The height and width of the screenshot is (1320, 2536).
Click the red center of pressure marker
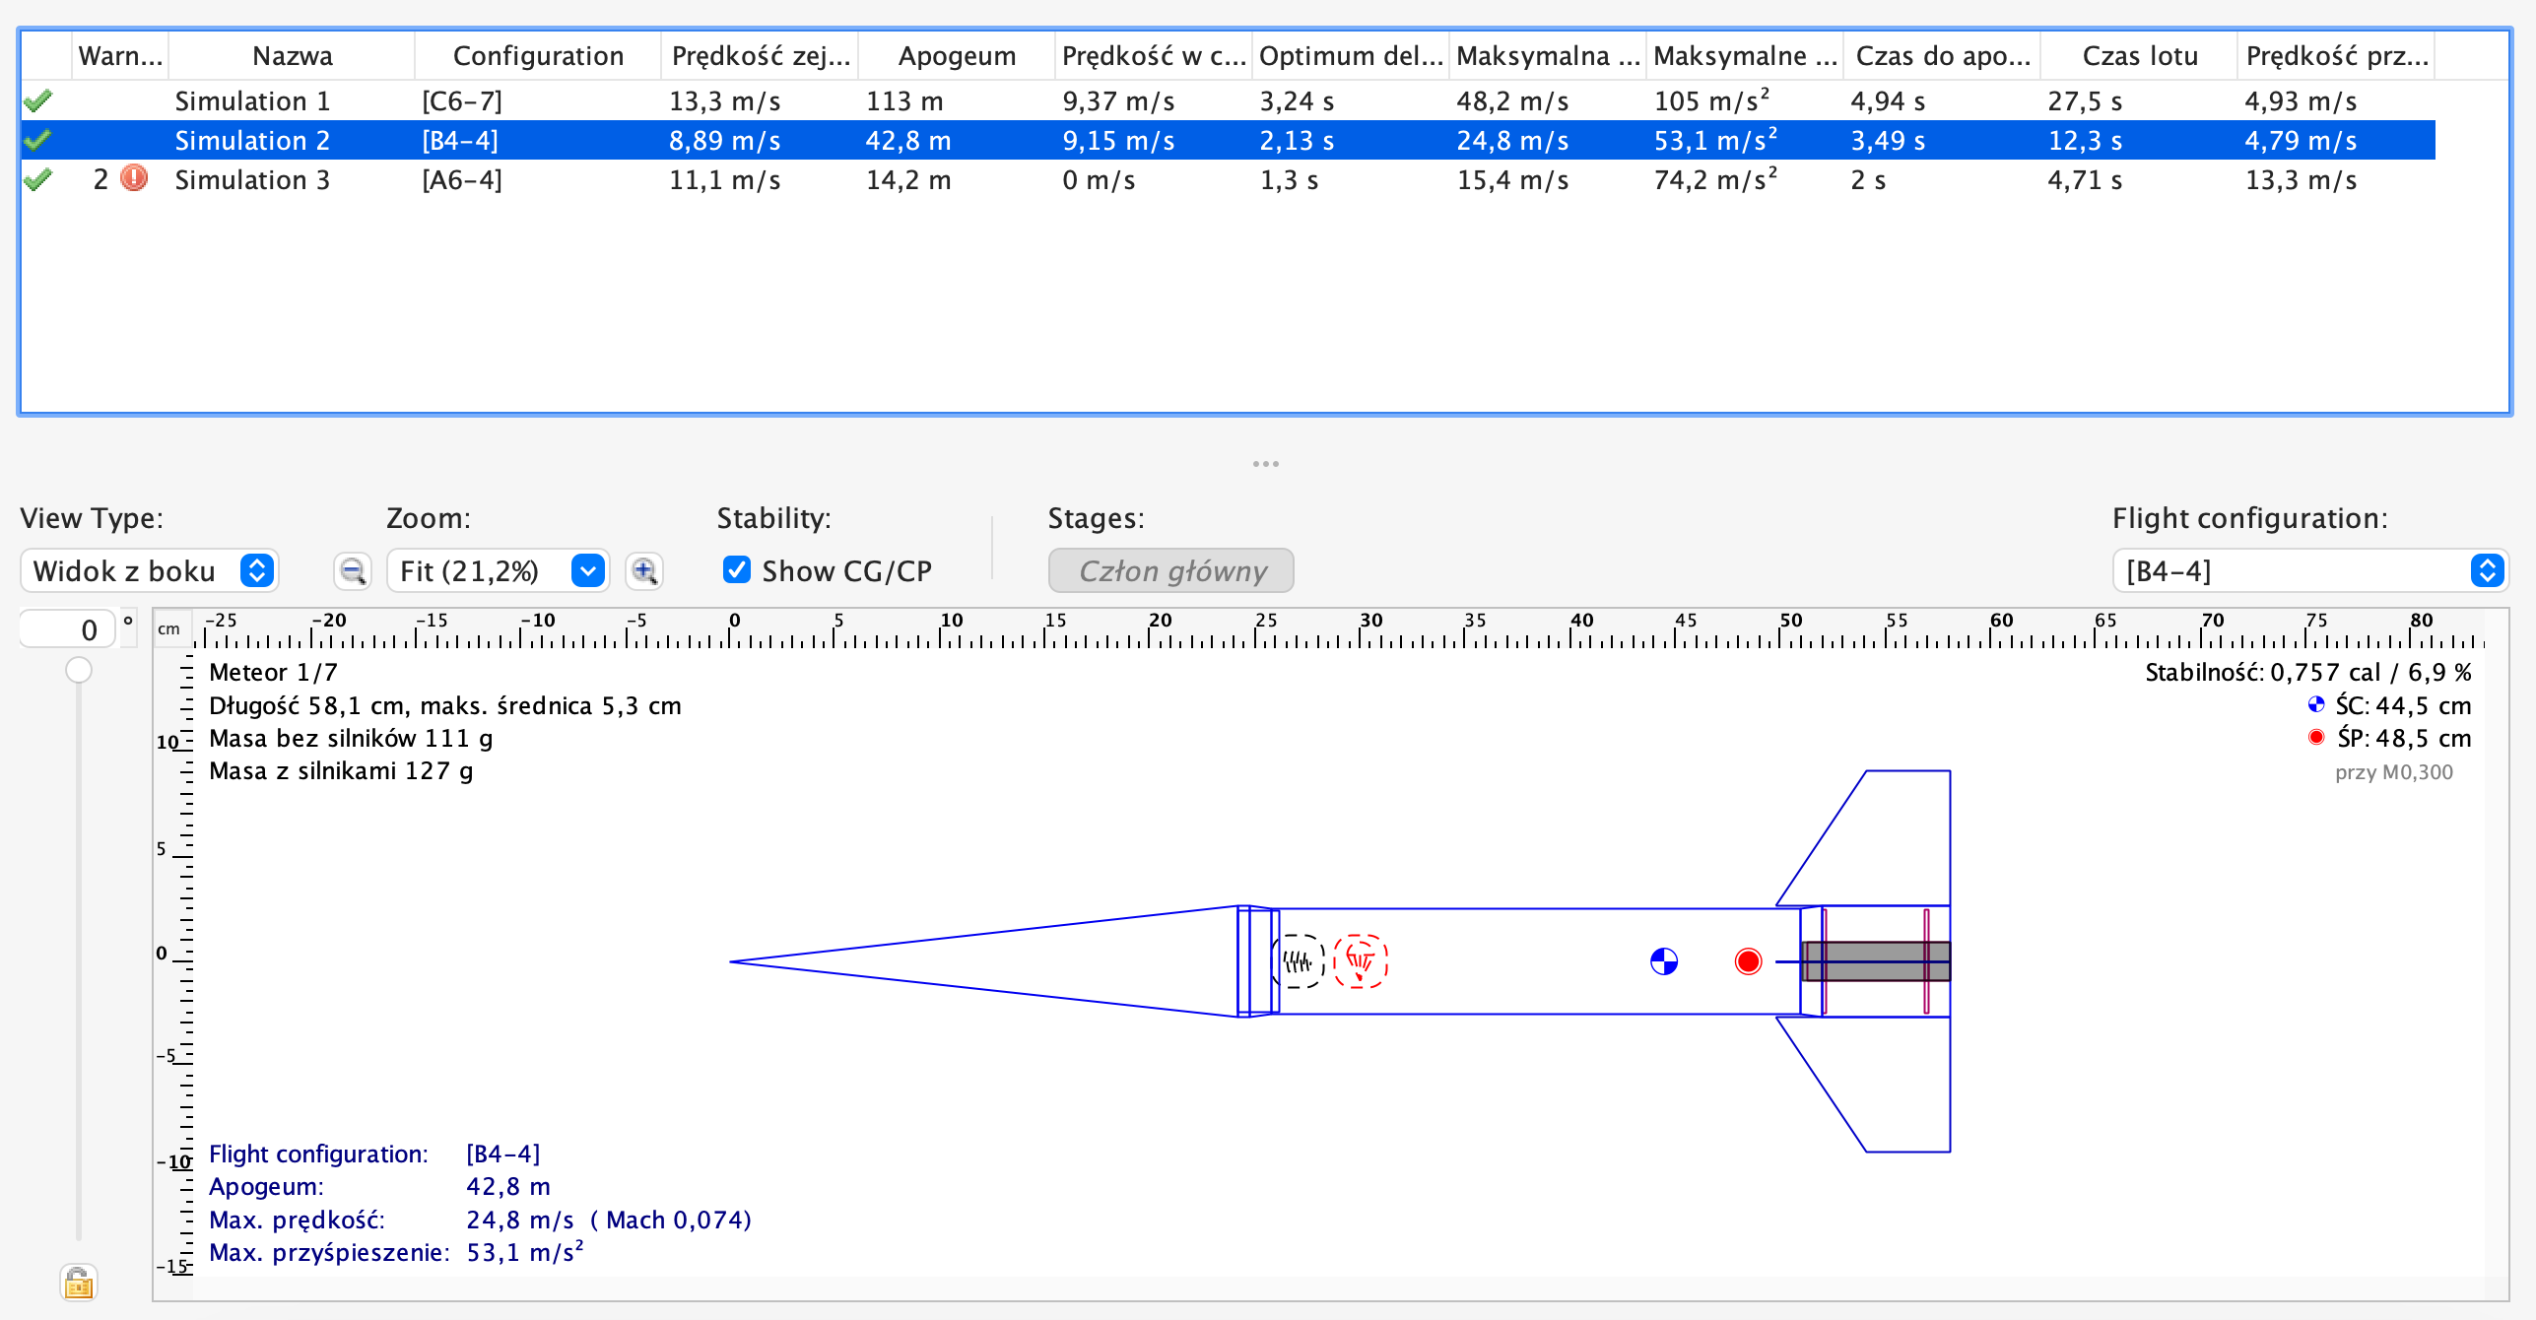coord(1748,961)
